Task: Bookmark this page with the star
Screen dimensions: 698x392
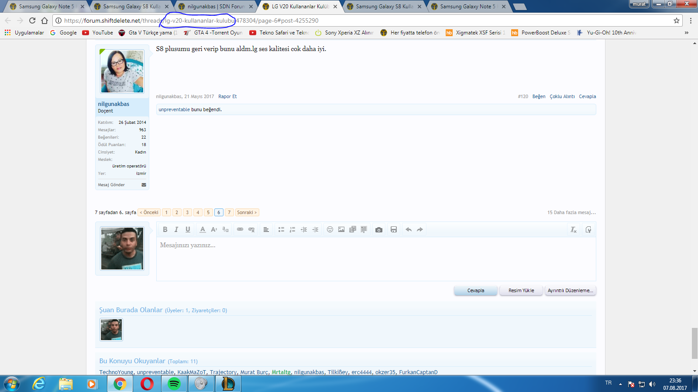Action: (677, 20)
